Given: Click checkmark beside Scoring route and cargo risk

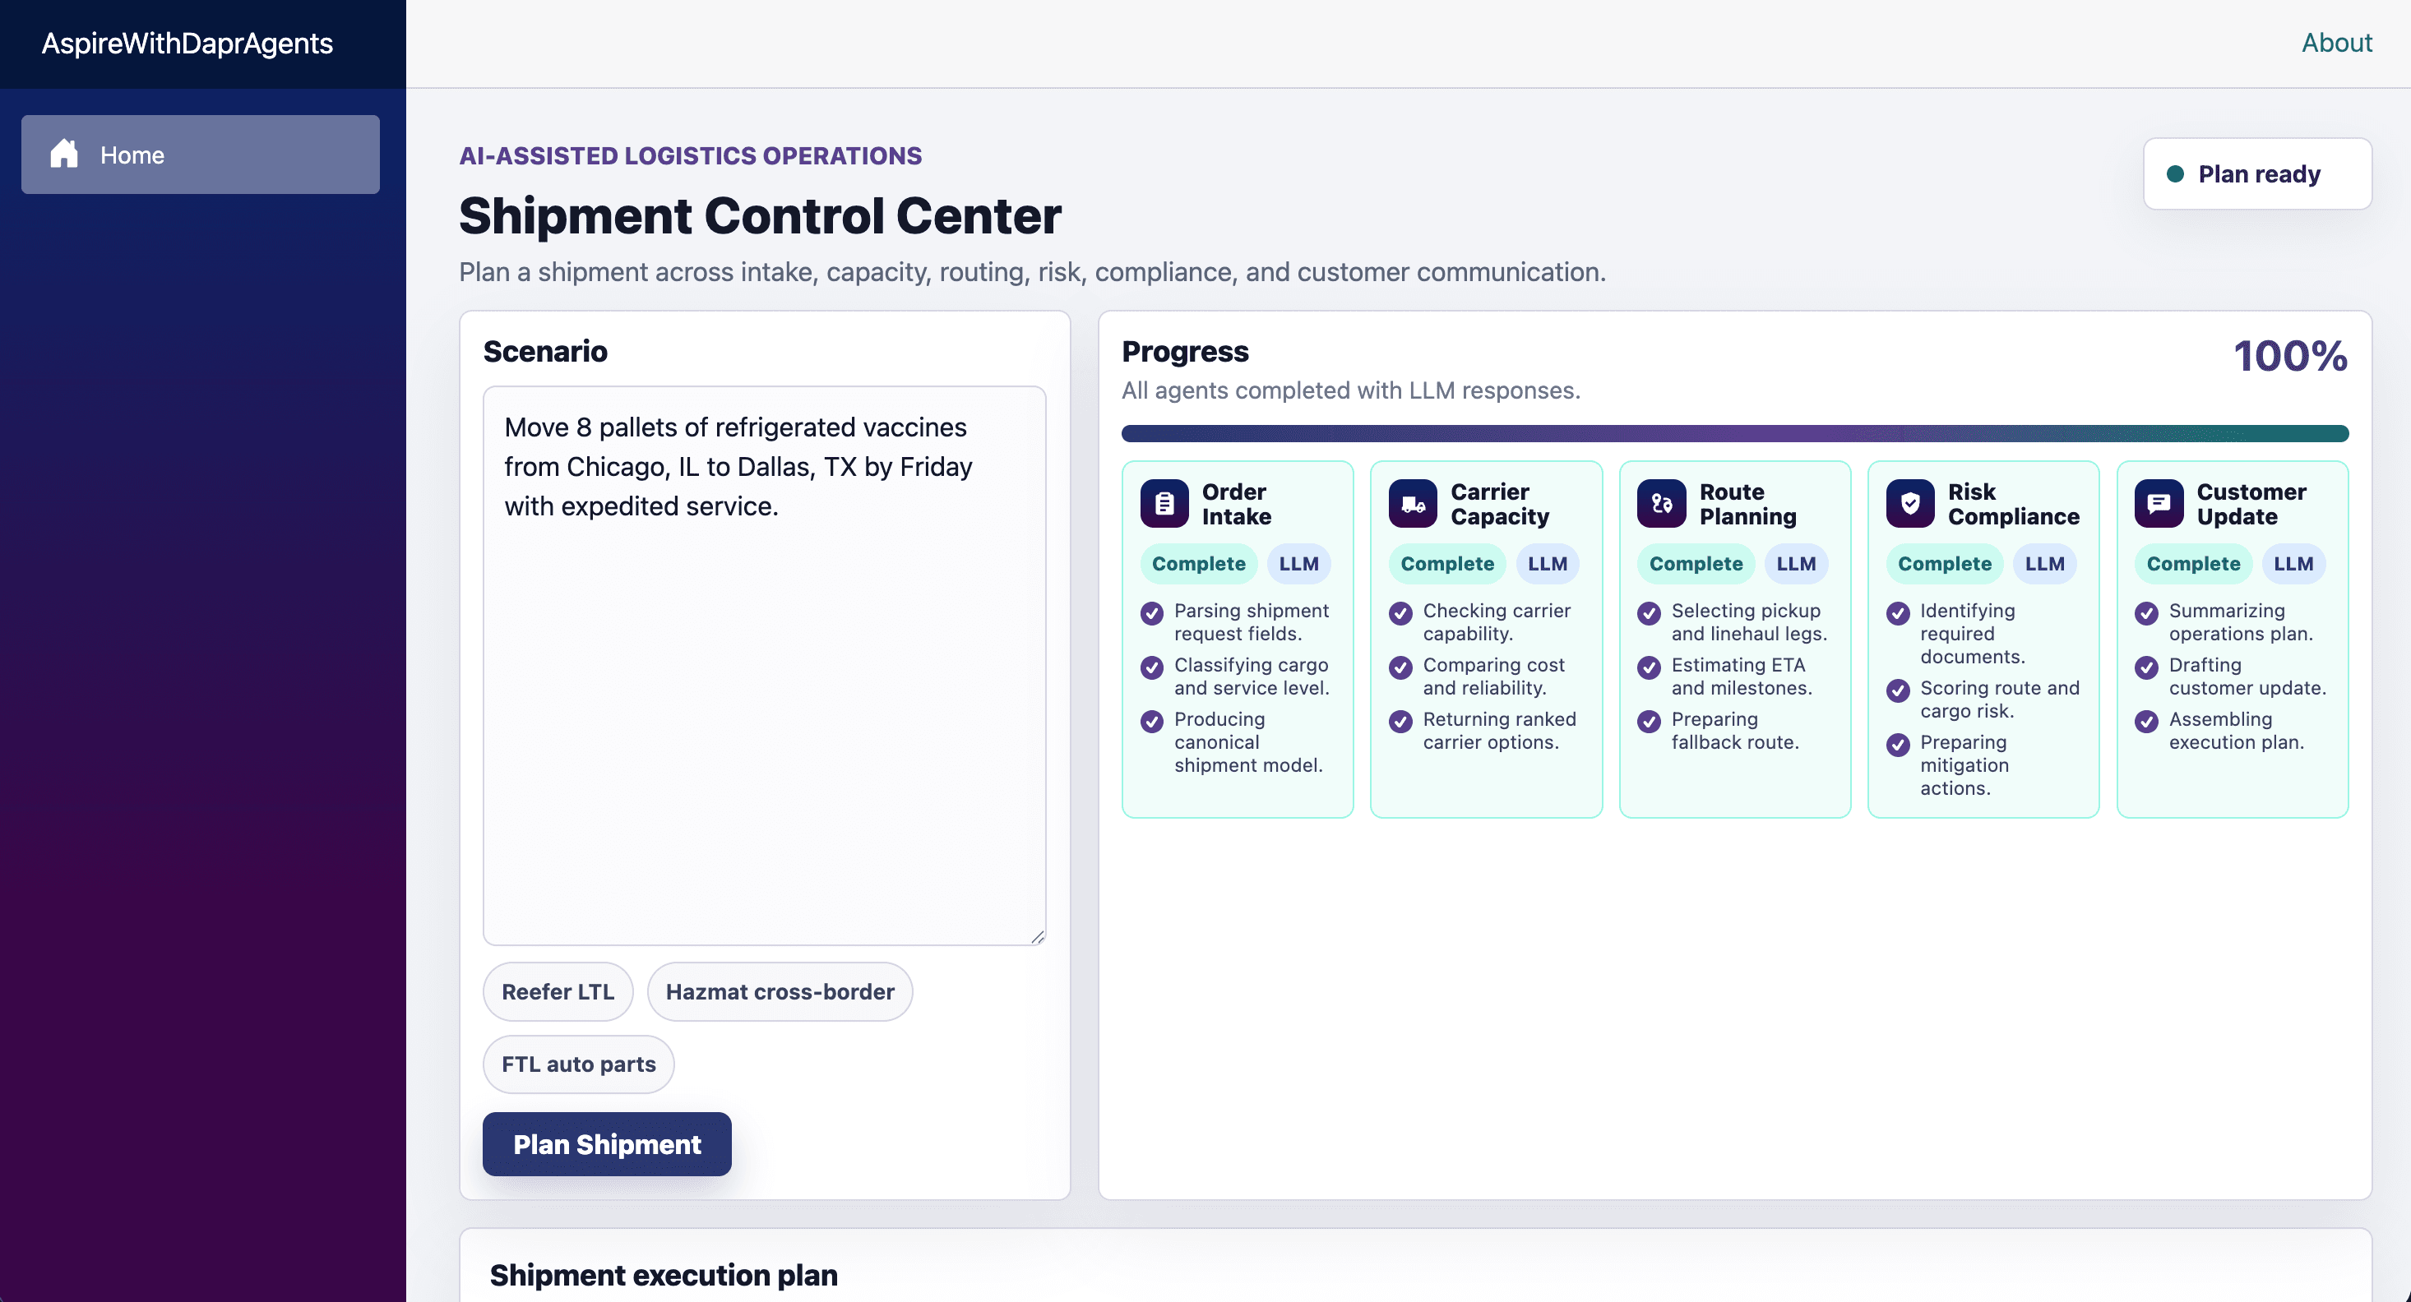Looking at the screenshot, I should click(1898, 691).
